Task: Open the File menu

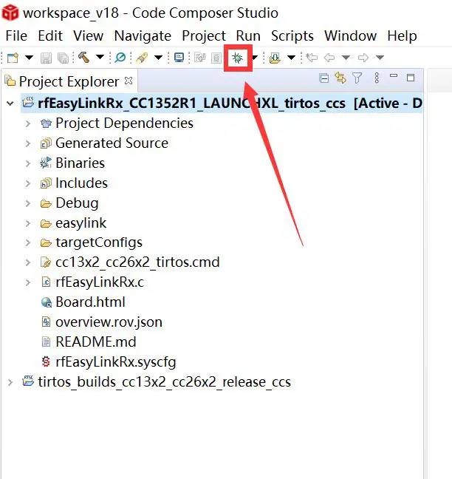Action: tap(16, 36)
